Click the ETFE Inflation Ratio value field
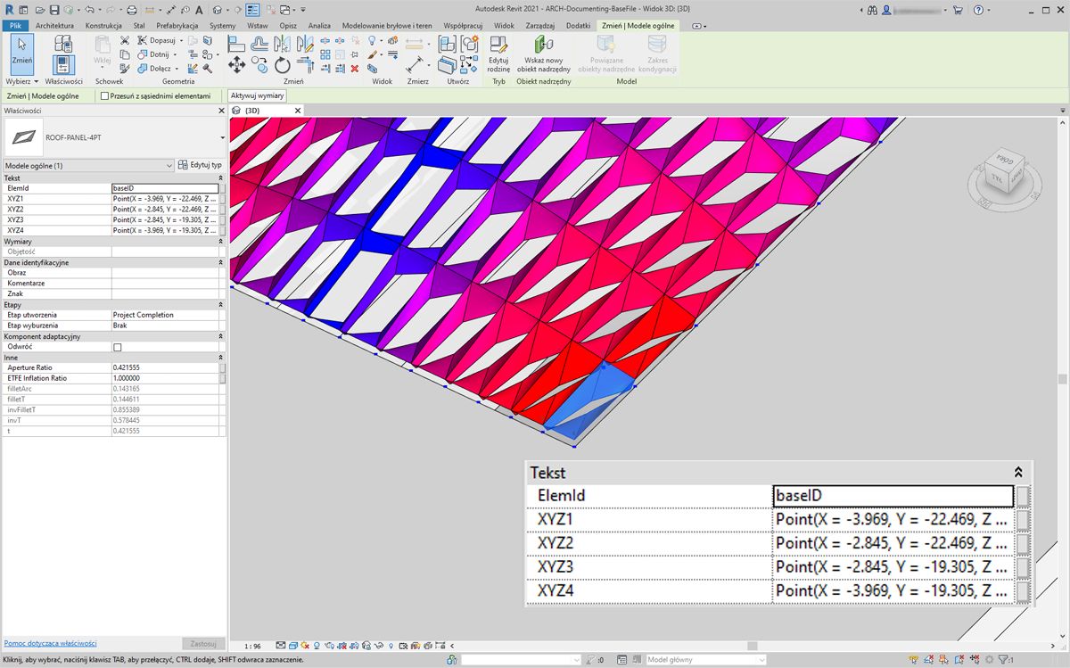1070x668 pixels. [165, 378]
